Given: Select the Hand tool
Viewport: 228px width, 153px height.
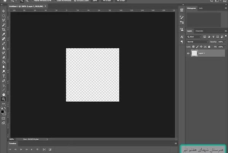Looking at the screenshot, I should (3, 94).
